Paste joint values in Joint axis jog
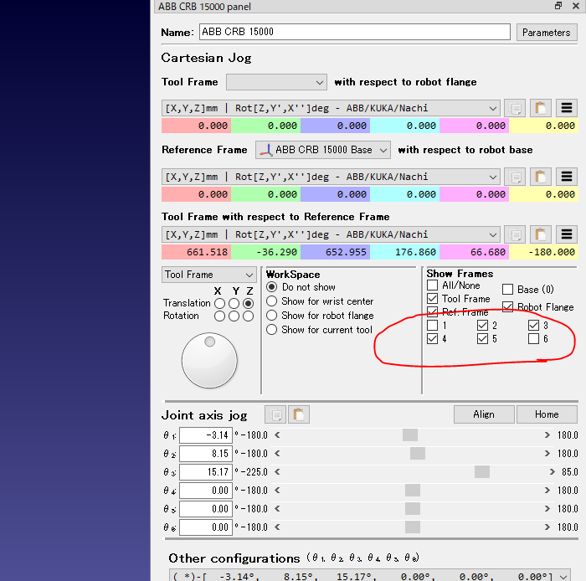586x581 pixels. pyautogui.click(x=299, y=414)
